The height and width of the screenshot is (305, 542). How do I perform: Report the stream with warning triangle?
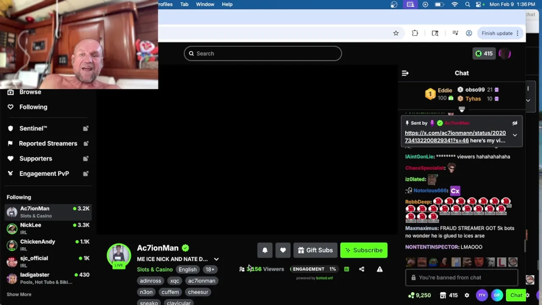(x=380, y=269)
